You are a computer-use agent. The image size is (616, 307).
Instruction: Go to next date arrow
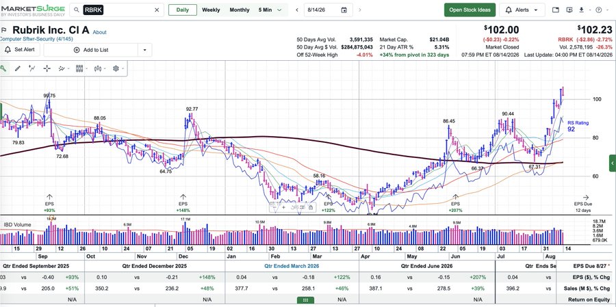point(360,10)
